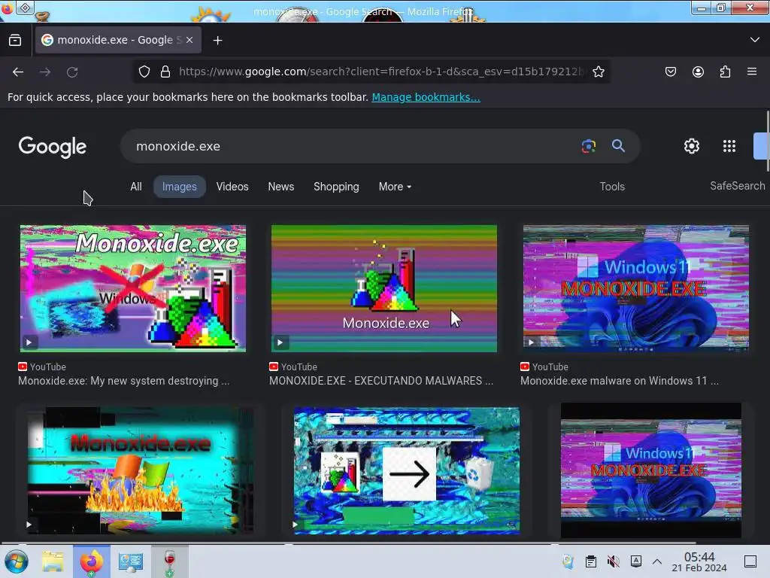The image size is (770, 578).
Task: Expand the More search categories dropdown
Action: (395, 187)
